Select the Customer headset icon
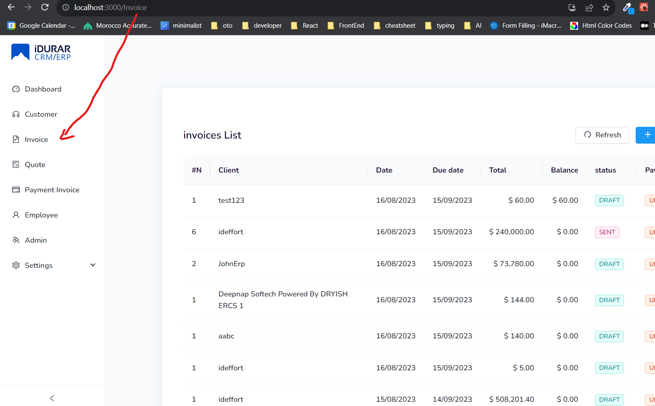The width and height of the screenshot is (655, 406). click(x=16, y=114)
